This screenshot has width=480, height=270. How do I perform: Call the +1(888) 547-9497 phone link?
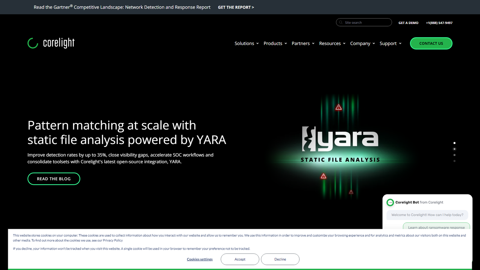pyautogui.click(x=439, y=23)
